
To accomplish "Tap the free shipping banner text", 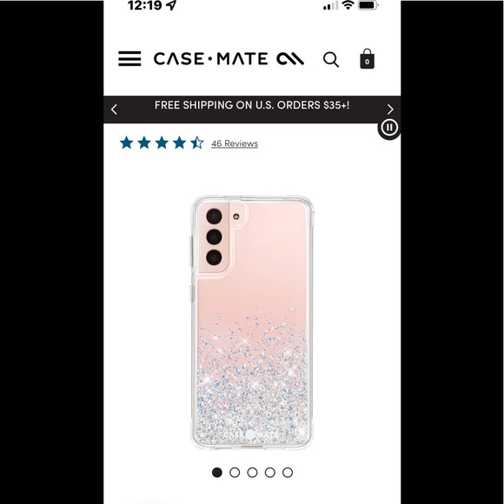I will coord(252,105).
